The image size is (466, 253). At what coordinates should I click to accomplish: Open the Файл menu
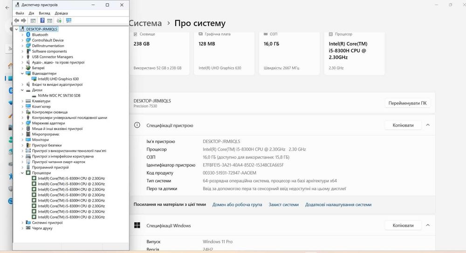pos(20,14)
